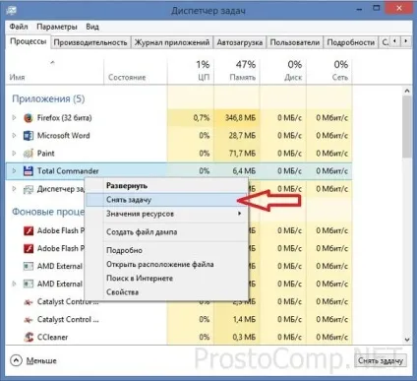This screenshot has height=381, width=417.
Task: Click the Paint palette icon
Action: tap(29, 154)
